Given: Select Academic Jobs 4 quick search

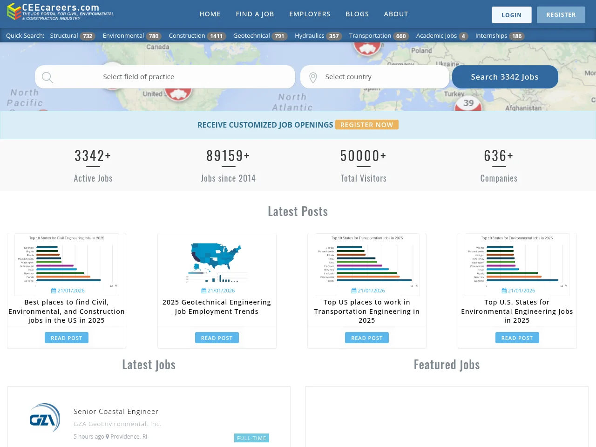Looking at the screenshot, I should pos(442,36).
